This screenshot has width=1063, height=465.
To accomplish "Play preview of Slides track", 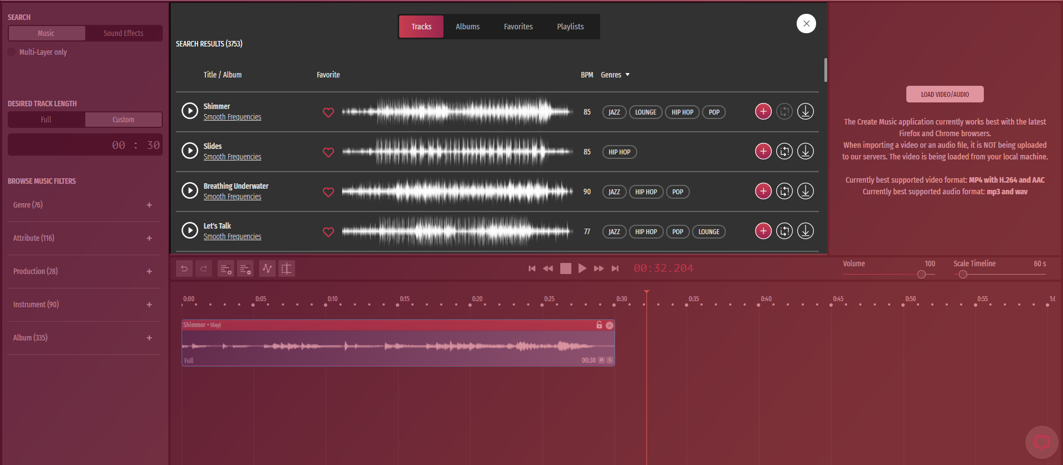I will (190, 151).
